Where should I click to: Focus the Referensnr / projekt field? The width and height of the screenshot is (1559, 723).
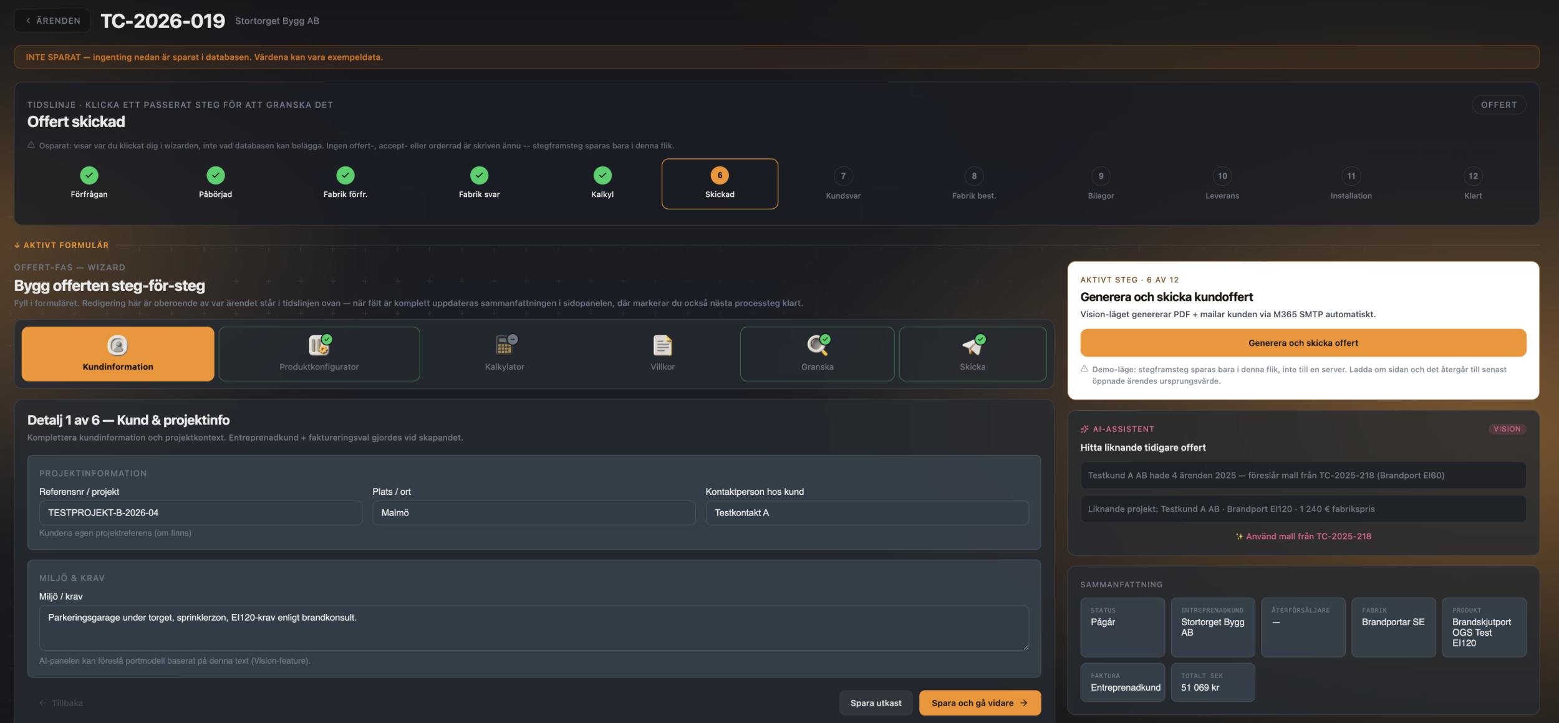coord(200,512)
